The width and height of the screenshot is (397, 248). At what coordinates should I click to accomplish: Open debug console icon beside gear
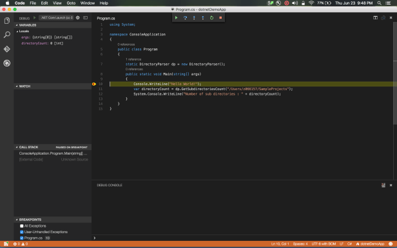pos(86,18)
